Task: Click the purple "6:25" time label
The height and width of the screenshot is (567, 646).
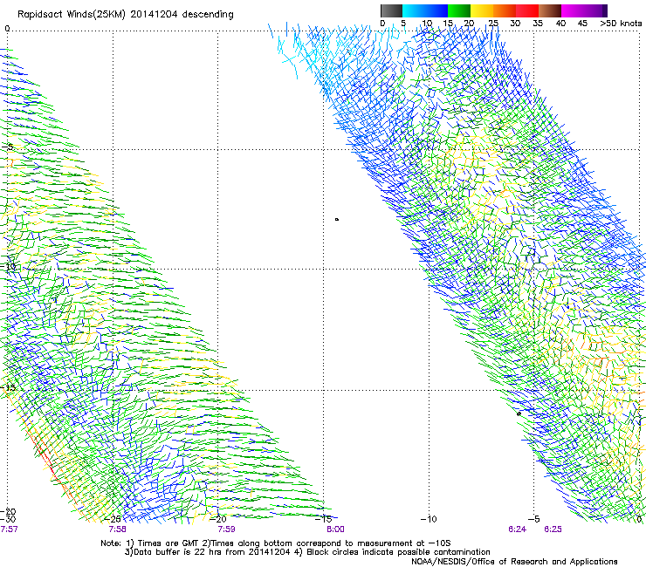Action: (553, 529)
